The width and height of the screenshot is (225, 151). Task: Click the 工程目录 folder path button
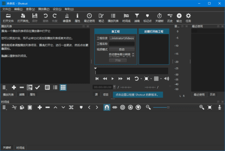point(122,38)
